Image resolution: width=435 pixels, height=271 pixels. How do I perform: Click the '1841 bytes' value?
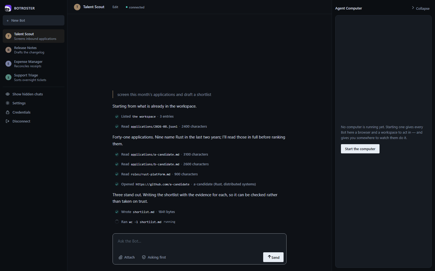pyautogui.click(x=167, y=212)
